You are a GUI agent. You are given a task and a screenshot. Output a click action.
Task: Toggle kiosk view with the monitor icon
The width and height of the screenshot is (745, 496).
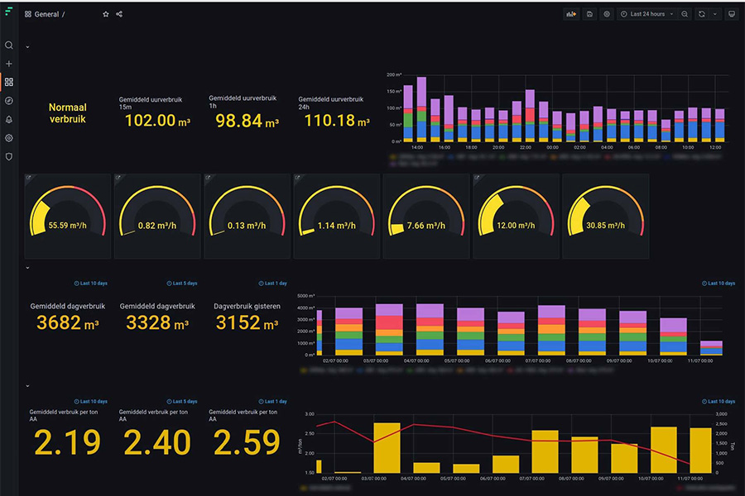732,14
